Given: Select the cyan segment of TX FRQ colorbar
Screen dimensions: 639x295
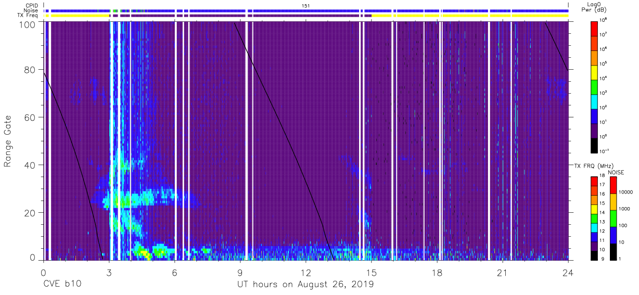Looking at the screenshot, I should click(594, 227).
